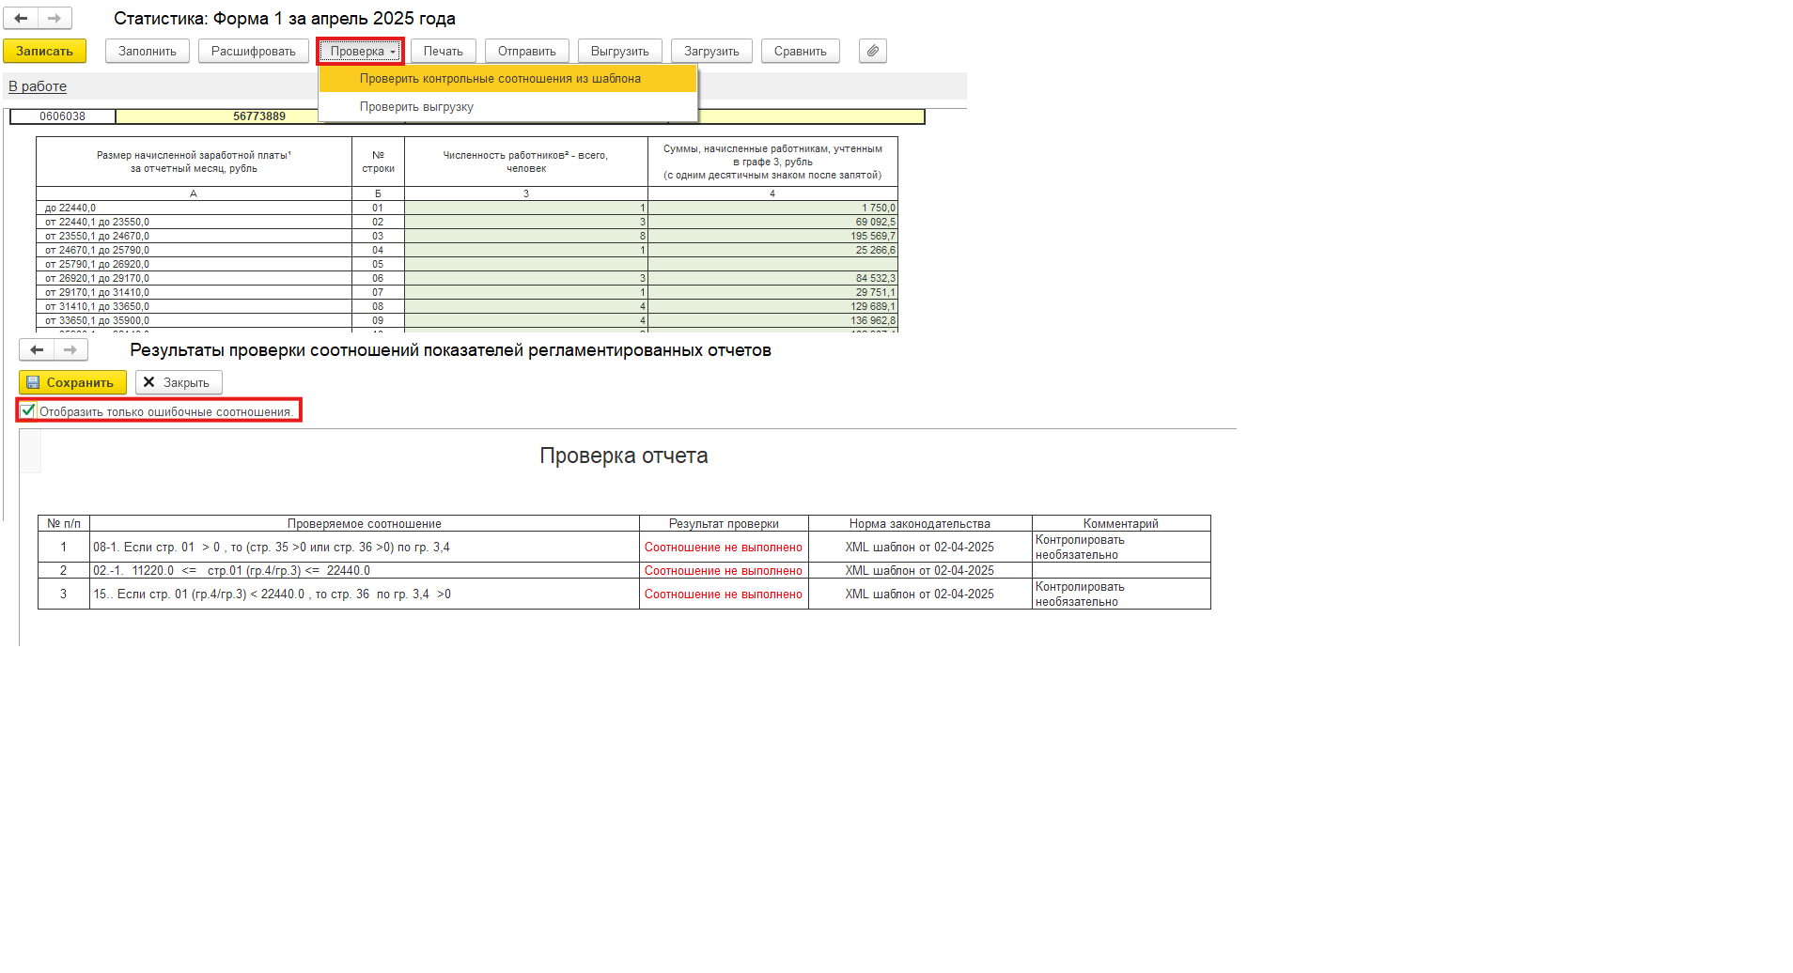
Task: Click the Отправить button
Action: 527,51
